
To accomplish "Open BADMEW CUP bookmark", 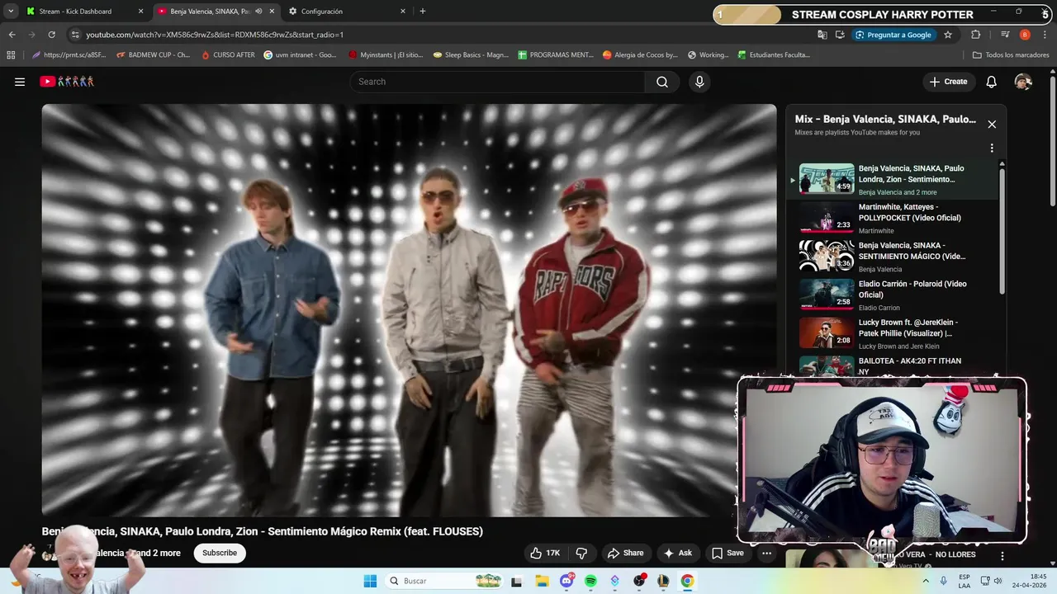I will point(153,55).
